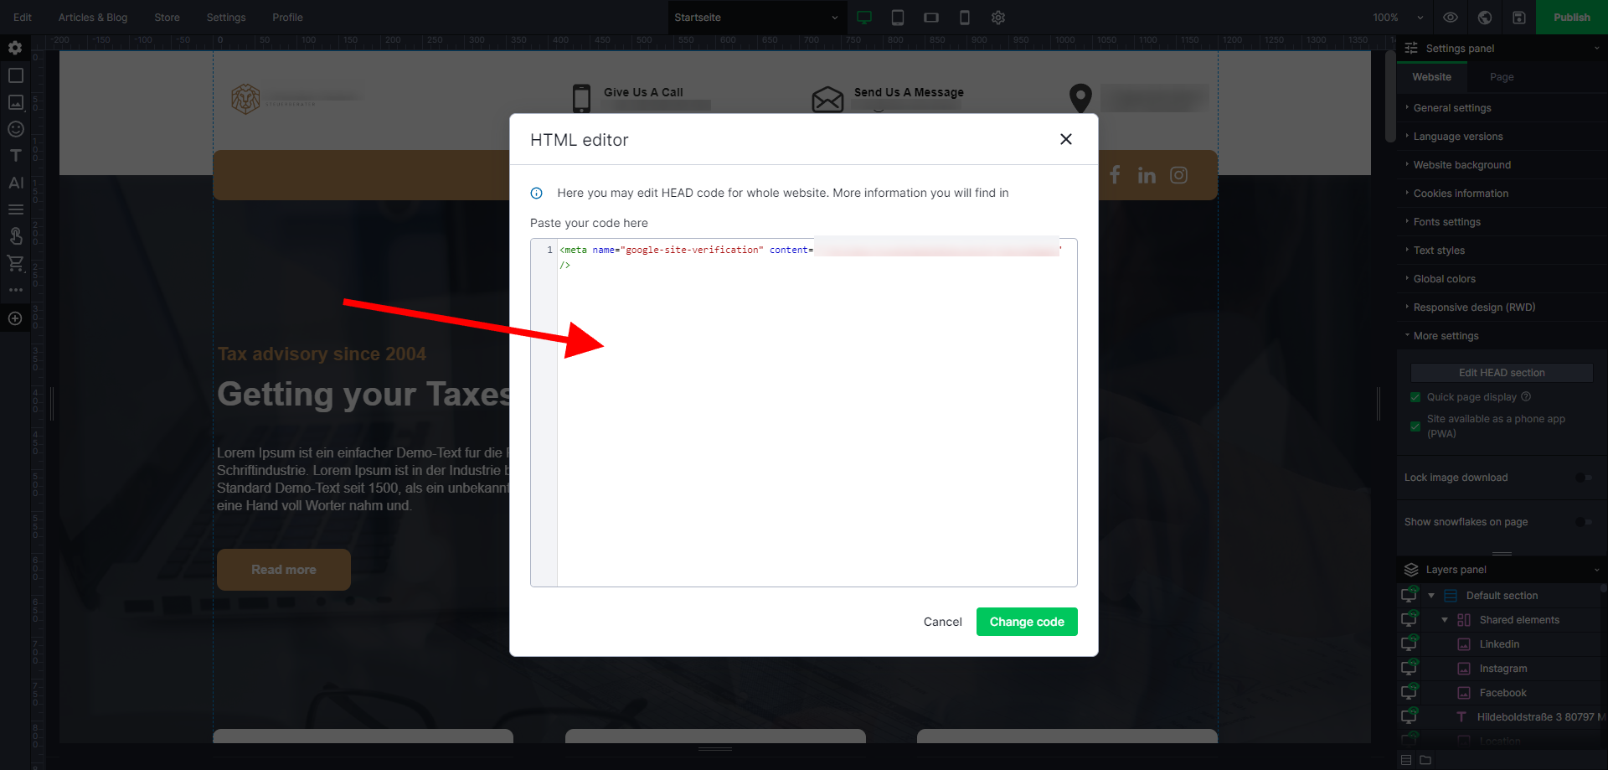Open the three-dots more tools in sidebar
Screen dimensions: 1608x770
[x=15, y=290]
